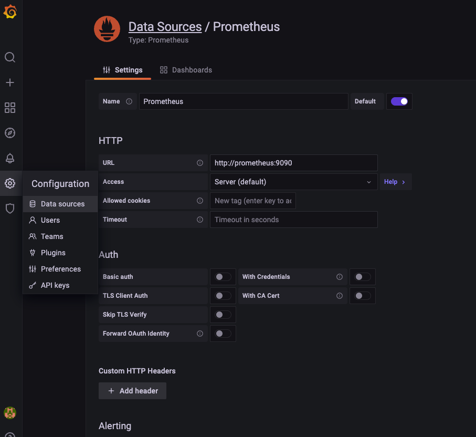476x437 pixels.
Task: Click the Allowed cookies tag input
Action: click(252, 201)
